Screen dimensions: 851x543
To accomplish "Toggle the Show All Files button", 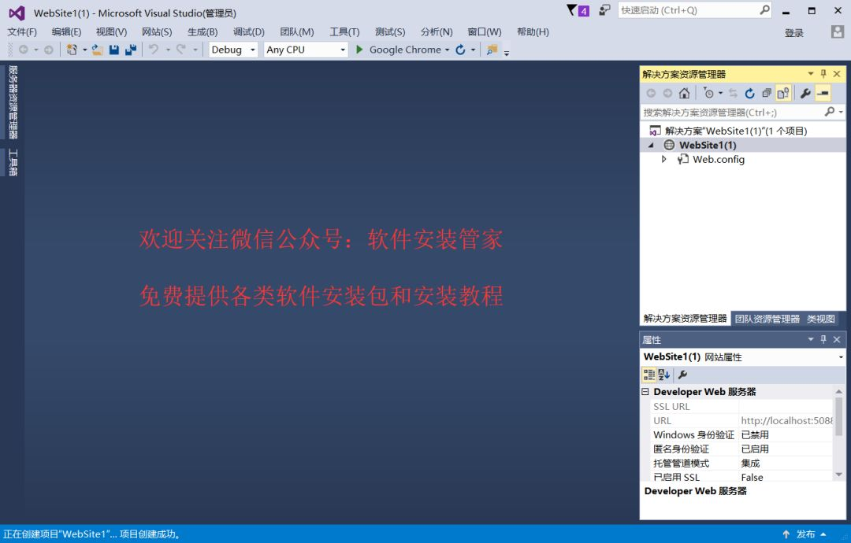I will pyautogui.click(x=783, y=93).
